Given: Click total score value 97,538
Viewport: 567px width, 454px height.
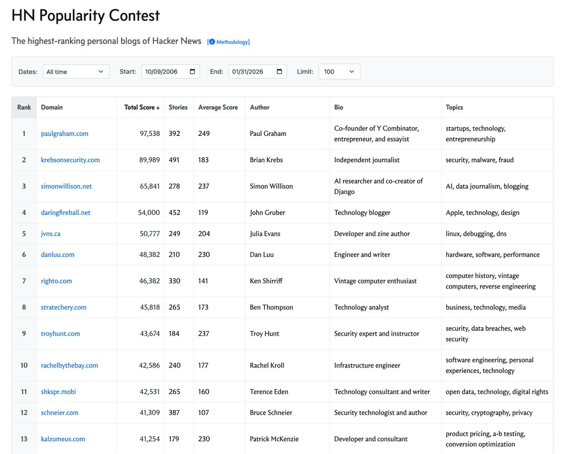Looking at the screenshot, I should point(150,134).
